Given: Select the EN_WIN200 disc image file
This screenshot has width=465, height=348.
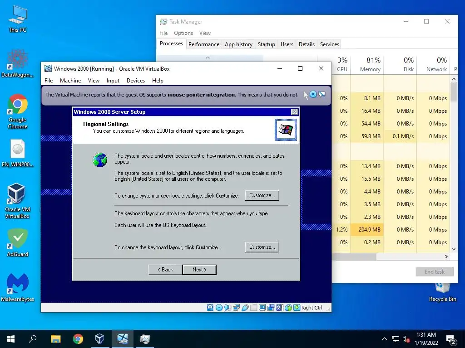Looking at the screenshot, I should tap(18, 153).
